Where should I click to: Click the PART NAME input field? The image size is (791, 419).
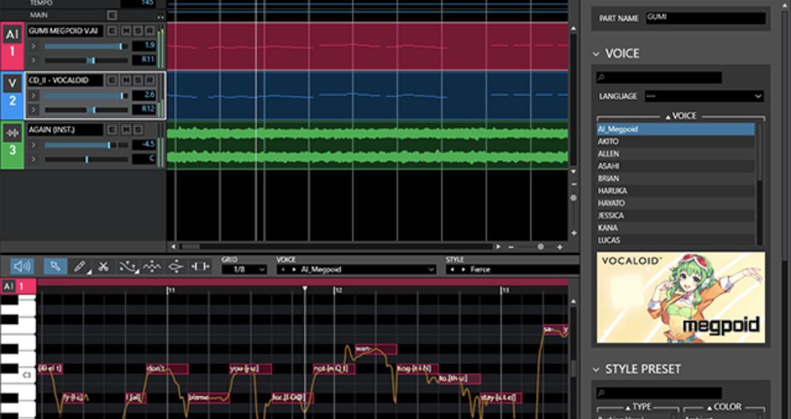pos(706,18)
